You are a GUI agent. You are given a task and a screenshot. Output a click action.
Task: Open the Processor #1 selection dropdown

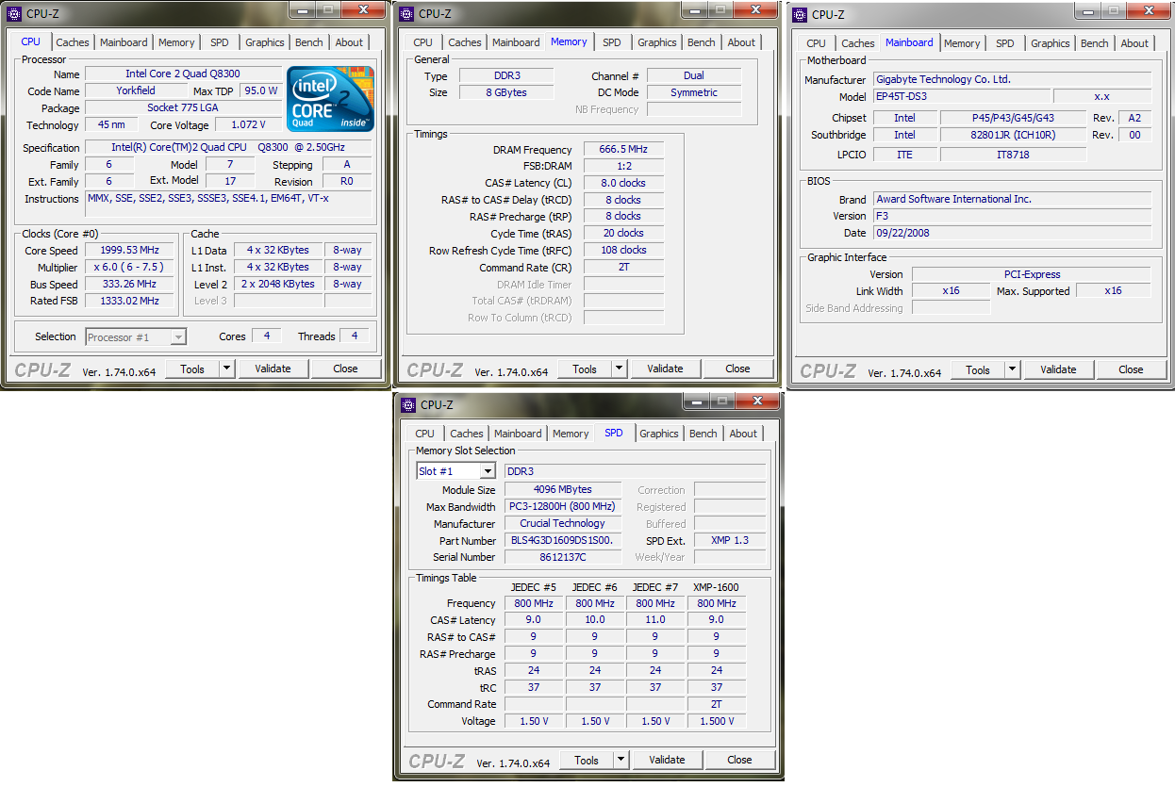tap(178, 337)
